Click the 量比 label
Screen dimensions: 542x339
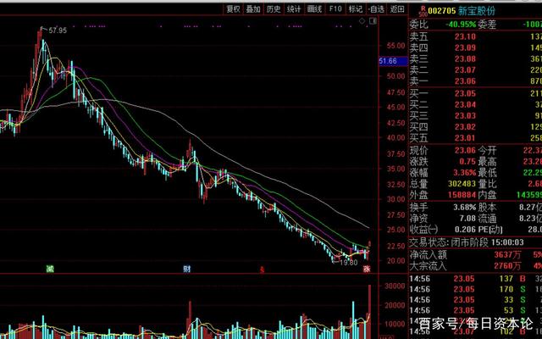point(487,184)
